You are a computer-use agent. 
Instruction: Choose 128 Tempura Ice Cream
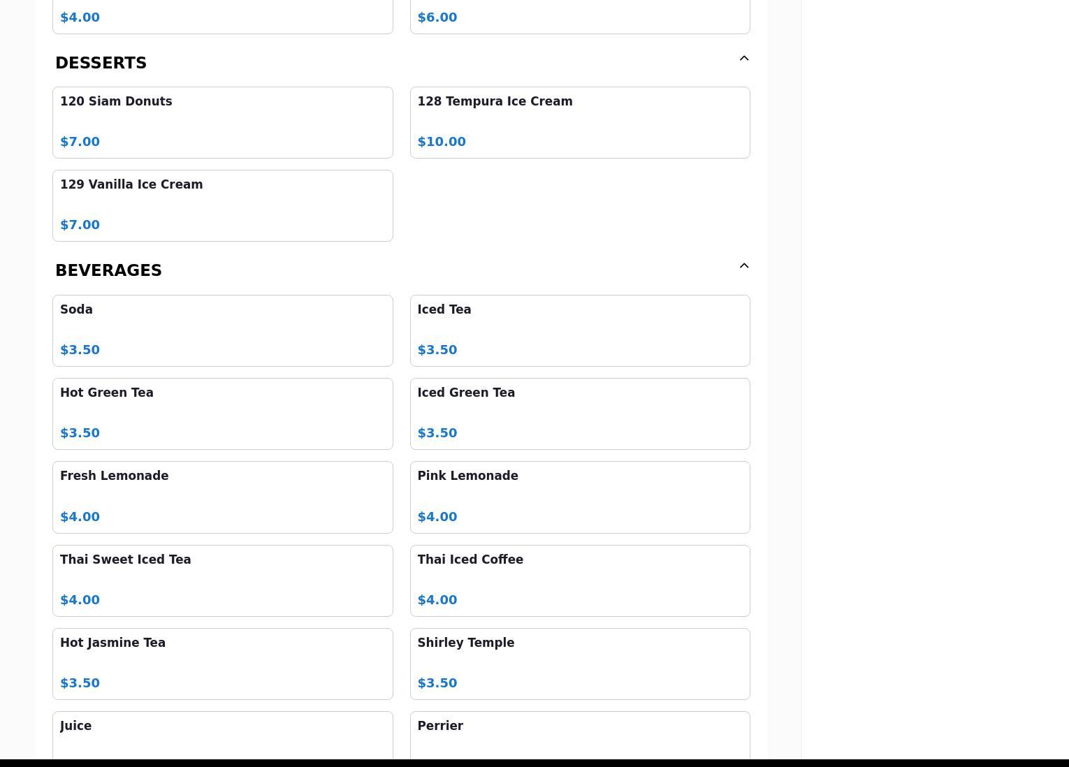coord(580,123)
